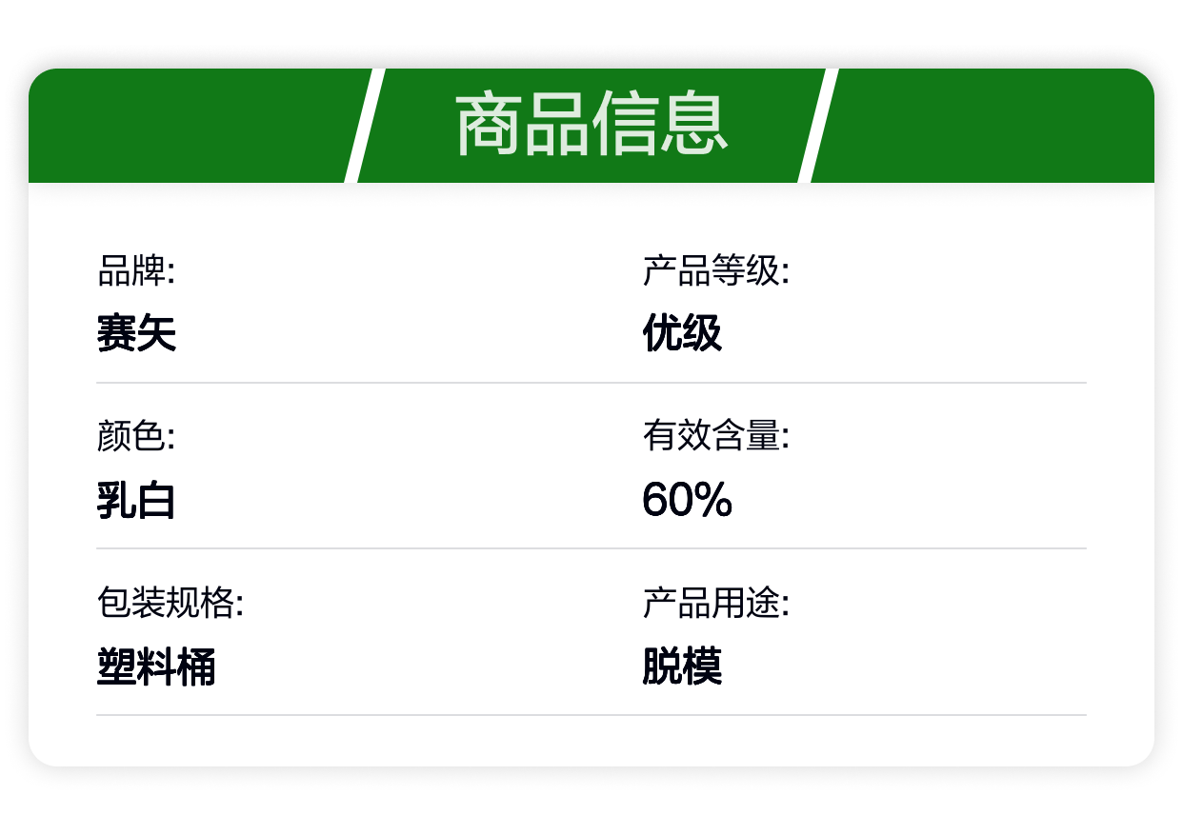Click the usage value 脱模
This screenshot has width=1183, height=835.
(x=682, y=666)
